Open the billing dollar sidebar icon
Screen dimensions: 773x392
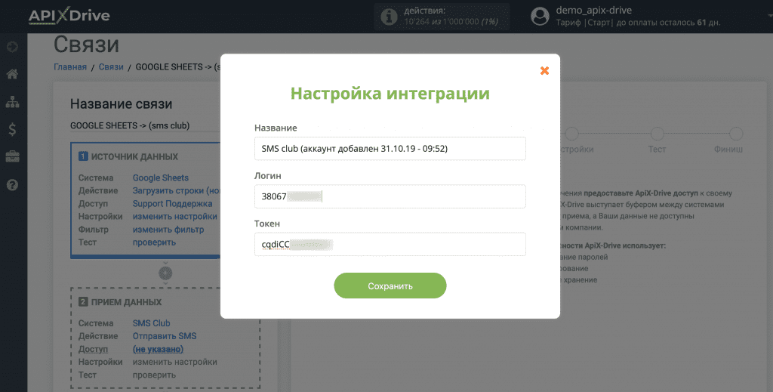12,129
